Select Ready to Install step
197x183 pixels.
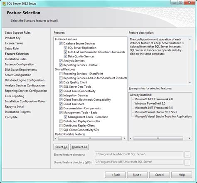click(x=15, y=106)
